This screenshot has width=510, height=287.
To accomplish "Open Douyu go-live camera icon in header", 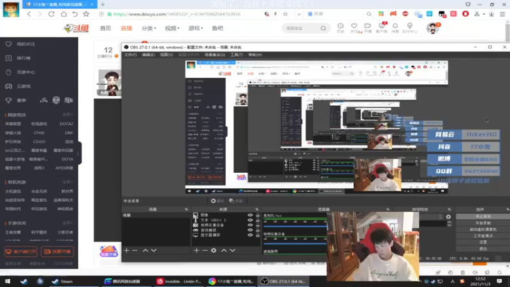I will (x=368, y=27).
